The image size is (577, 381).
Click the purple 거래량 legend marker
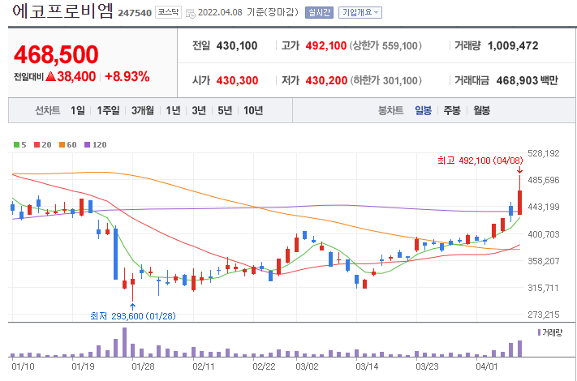539,332
